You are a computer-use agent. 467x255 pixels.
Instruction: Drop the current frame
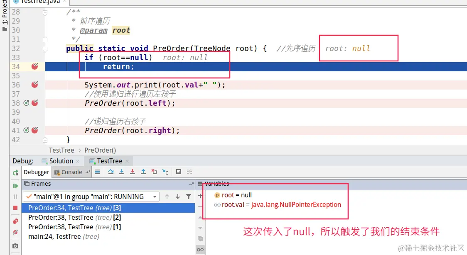tap(154, 172)
